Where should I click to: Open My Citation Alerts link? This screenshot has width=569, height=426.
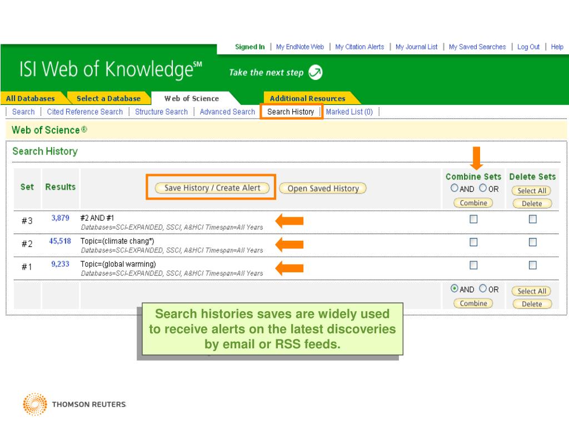(x=360, y=47)
